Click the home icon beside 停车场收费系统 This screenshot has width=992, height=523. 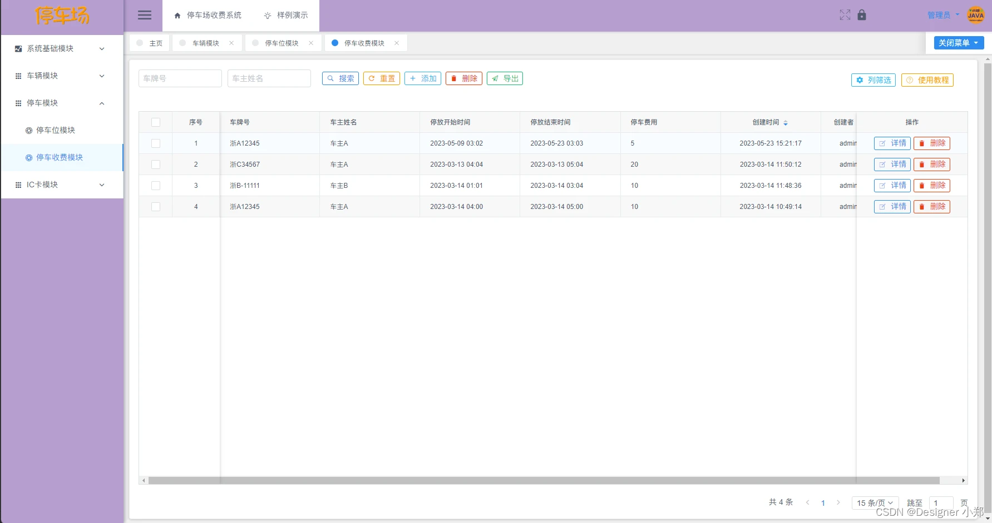tap(177, 16)
